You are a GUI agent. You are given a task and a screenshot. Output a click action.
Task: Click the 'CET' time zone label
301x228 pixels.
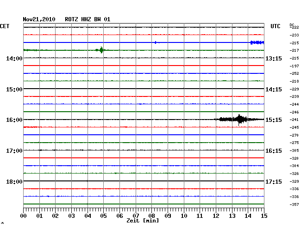(5, 26)
